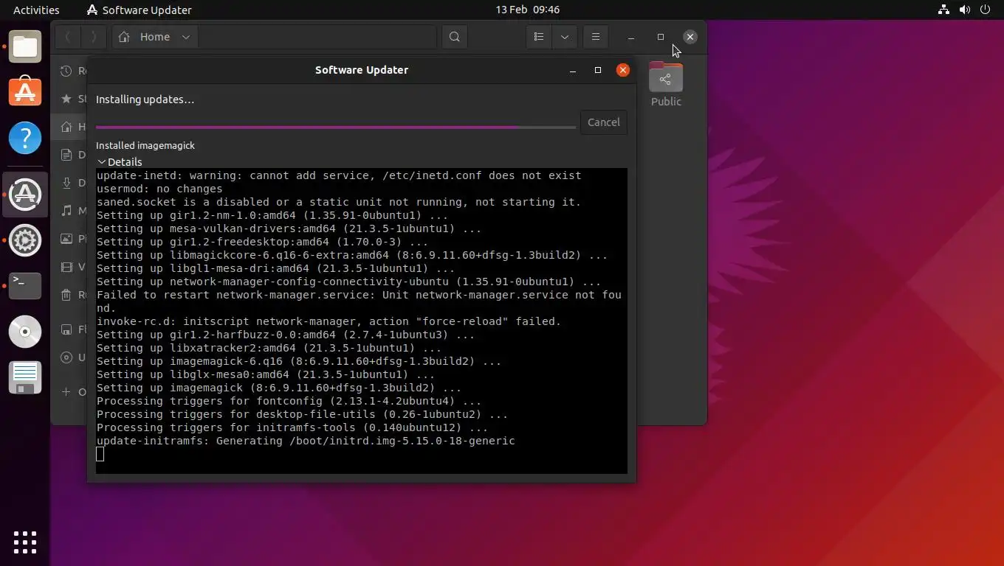Toggle list view in Files window
The image size is (1004, 566).
539,37
